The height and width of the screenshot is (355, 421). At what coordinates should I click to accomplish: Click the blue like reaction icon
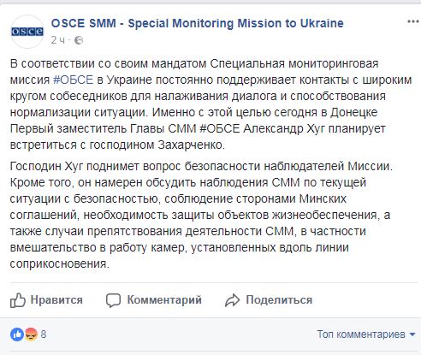(x=17, y=334)
